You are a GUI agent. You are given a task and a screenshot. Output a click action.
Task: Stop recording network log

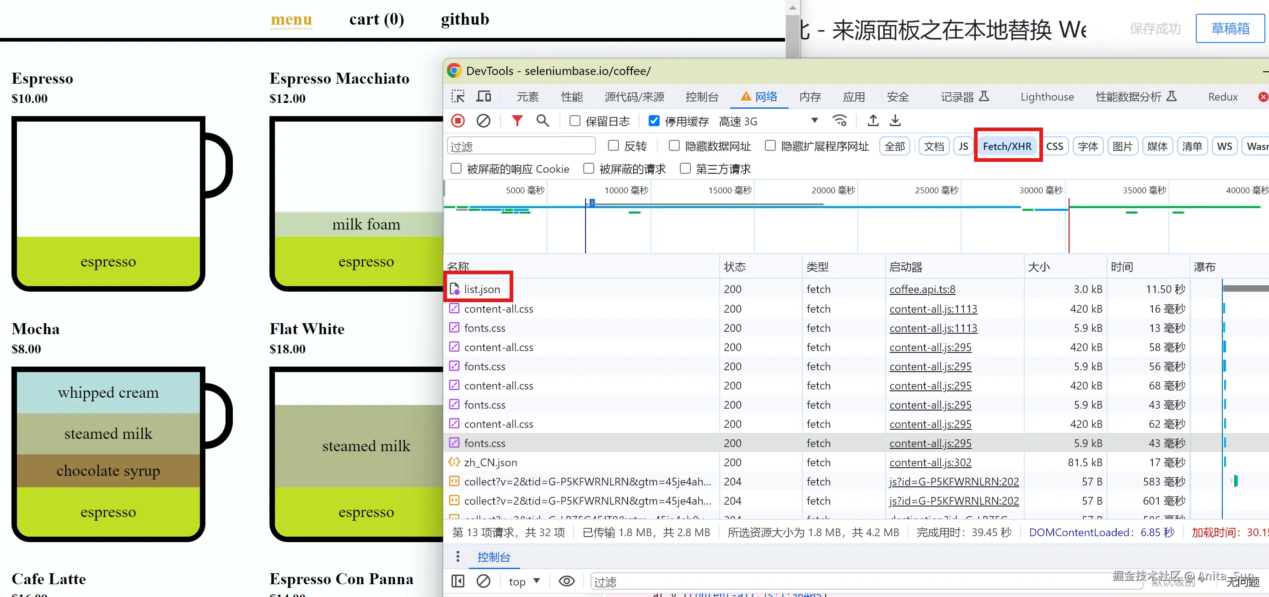(457, 121)
